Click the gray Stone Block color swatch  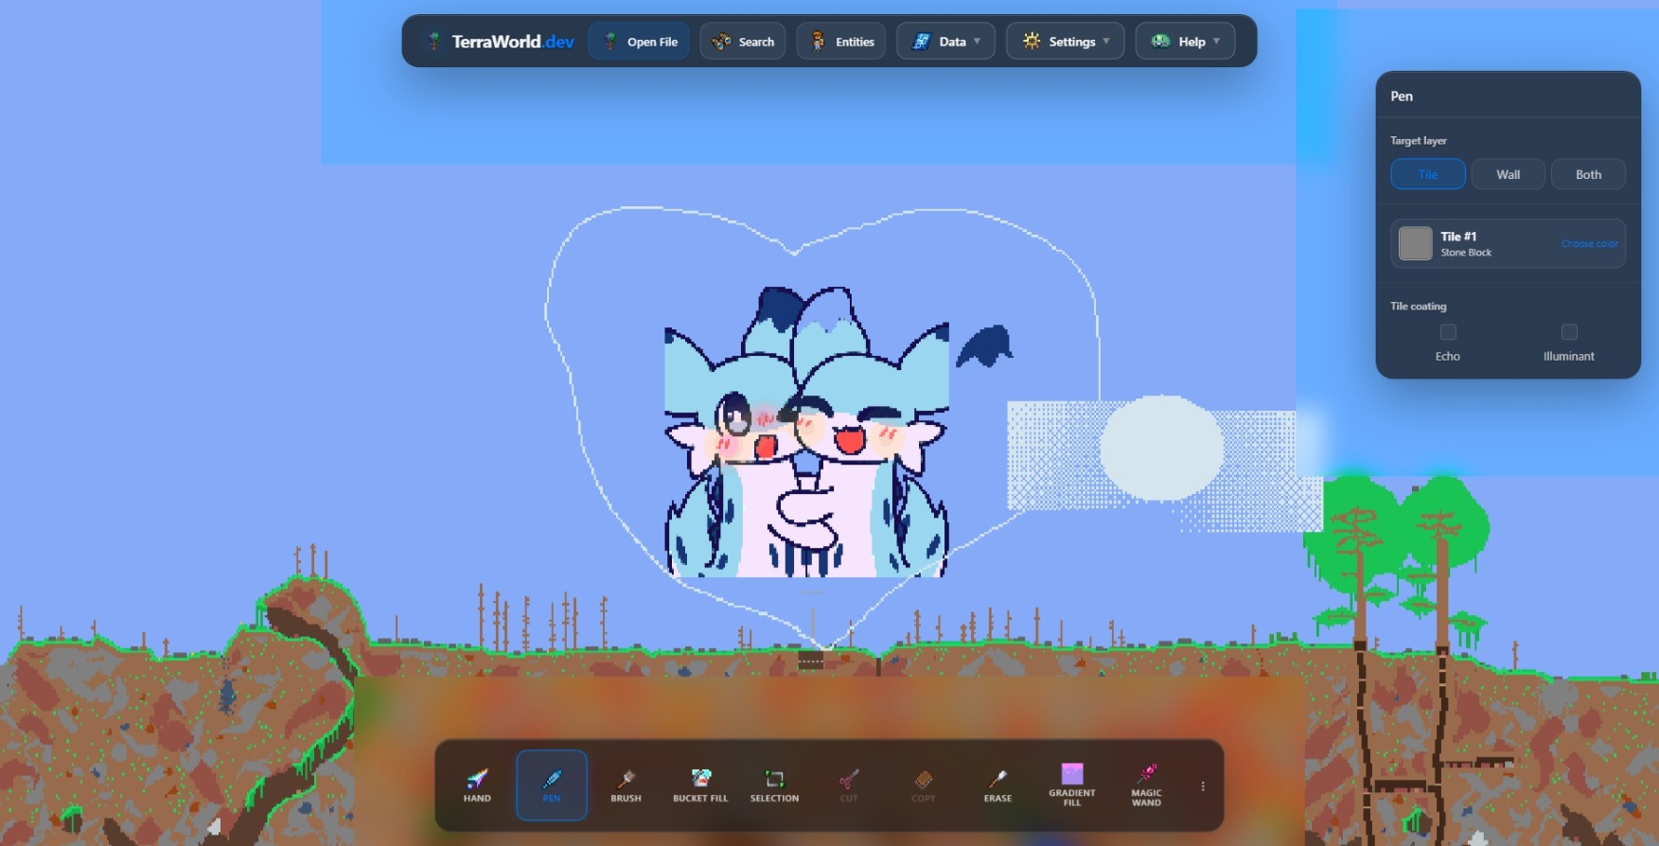point(1415,243)
